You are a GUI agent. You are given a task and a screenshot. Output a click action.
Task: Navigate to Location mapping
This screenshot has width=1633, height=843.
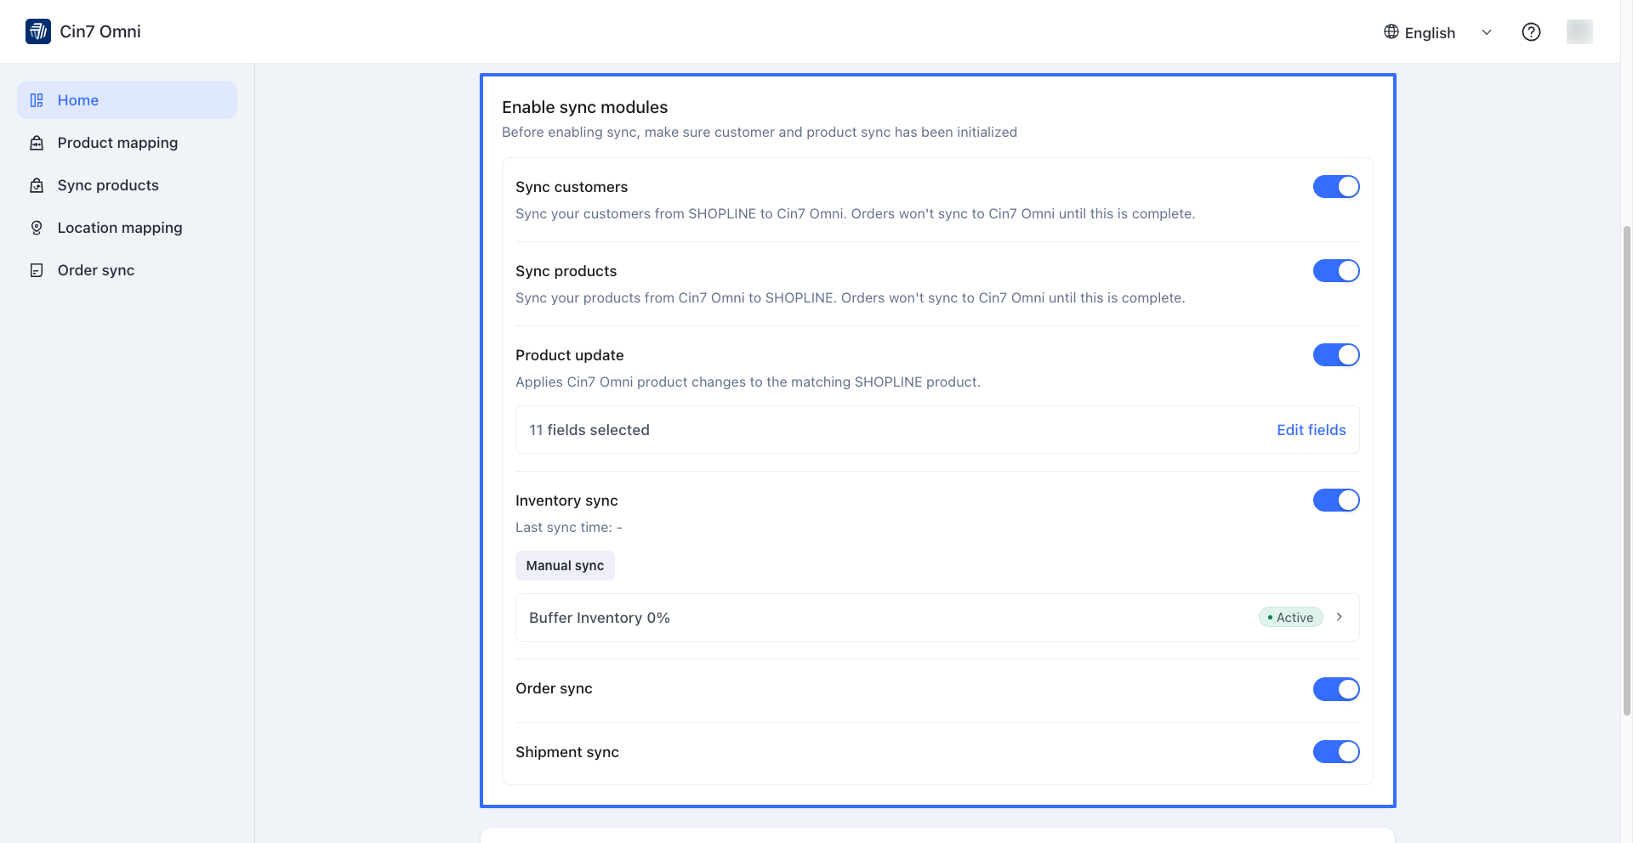click(127, 228)
